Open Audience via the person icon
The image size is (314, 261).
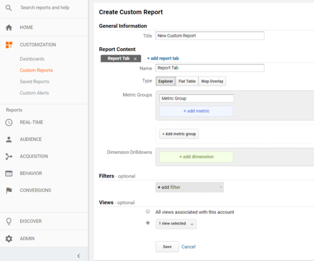click(x=9, y=139)
